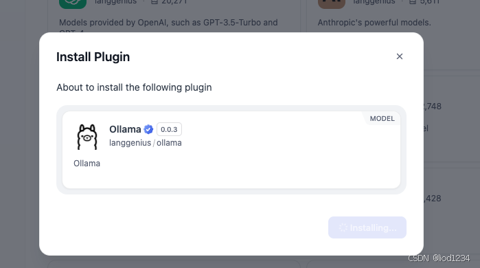The image size is (480, 268).
Task: Click the green OpenAI plugin icon
Action: point(73,3)
